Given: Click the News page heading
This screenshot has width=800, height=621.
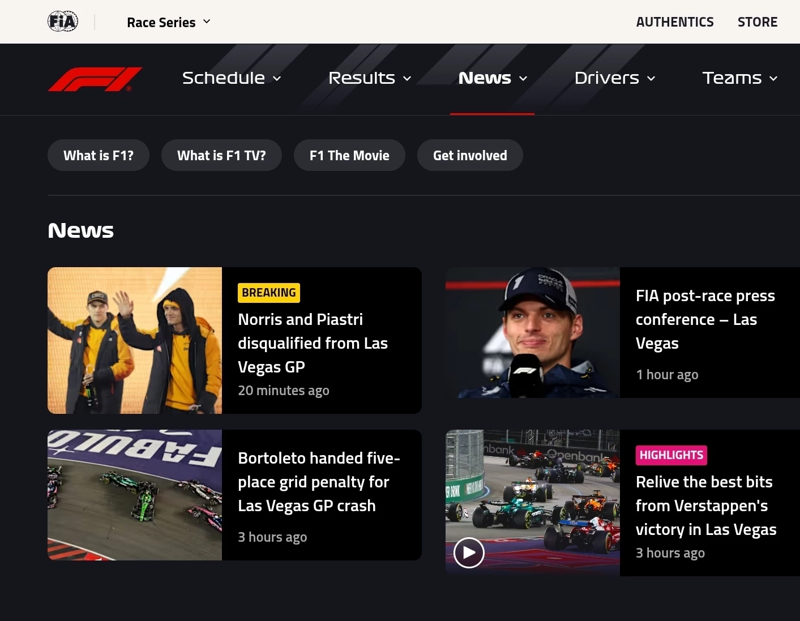Looking at the screenshot, I should pos(81,230).
